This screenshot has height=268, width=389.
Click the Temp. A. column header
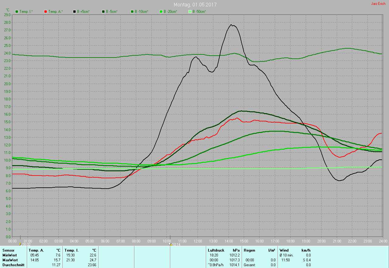click(x=36, y=250)
